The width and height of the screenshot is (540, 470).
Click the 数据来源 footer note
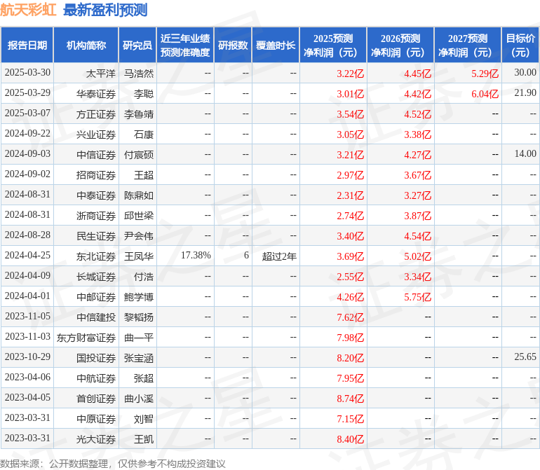pyautogui.click(x=113, y=464)
